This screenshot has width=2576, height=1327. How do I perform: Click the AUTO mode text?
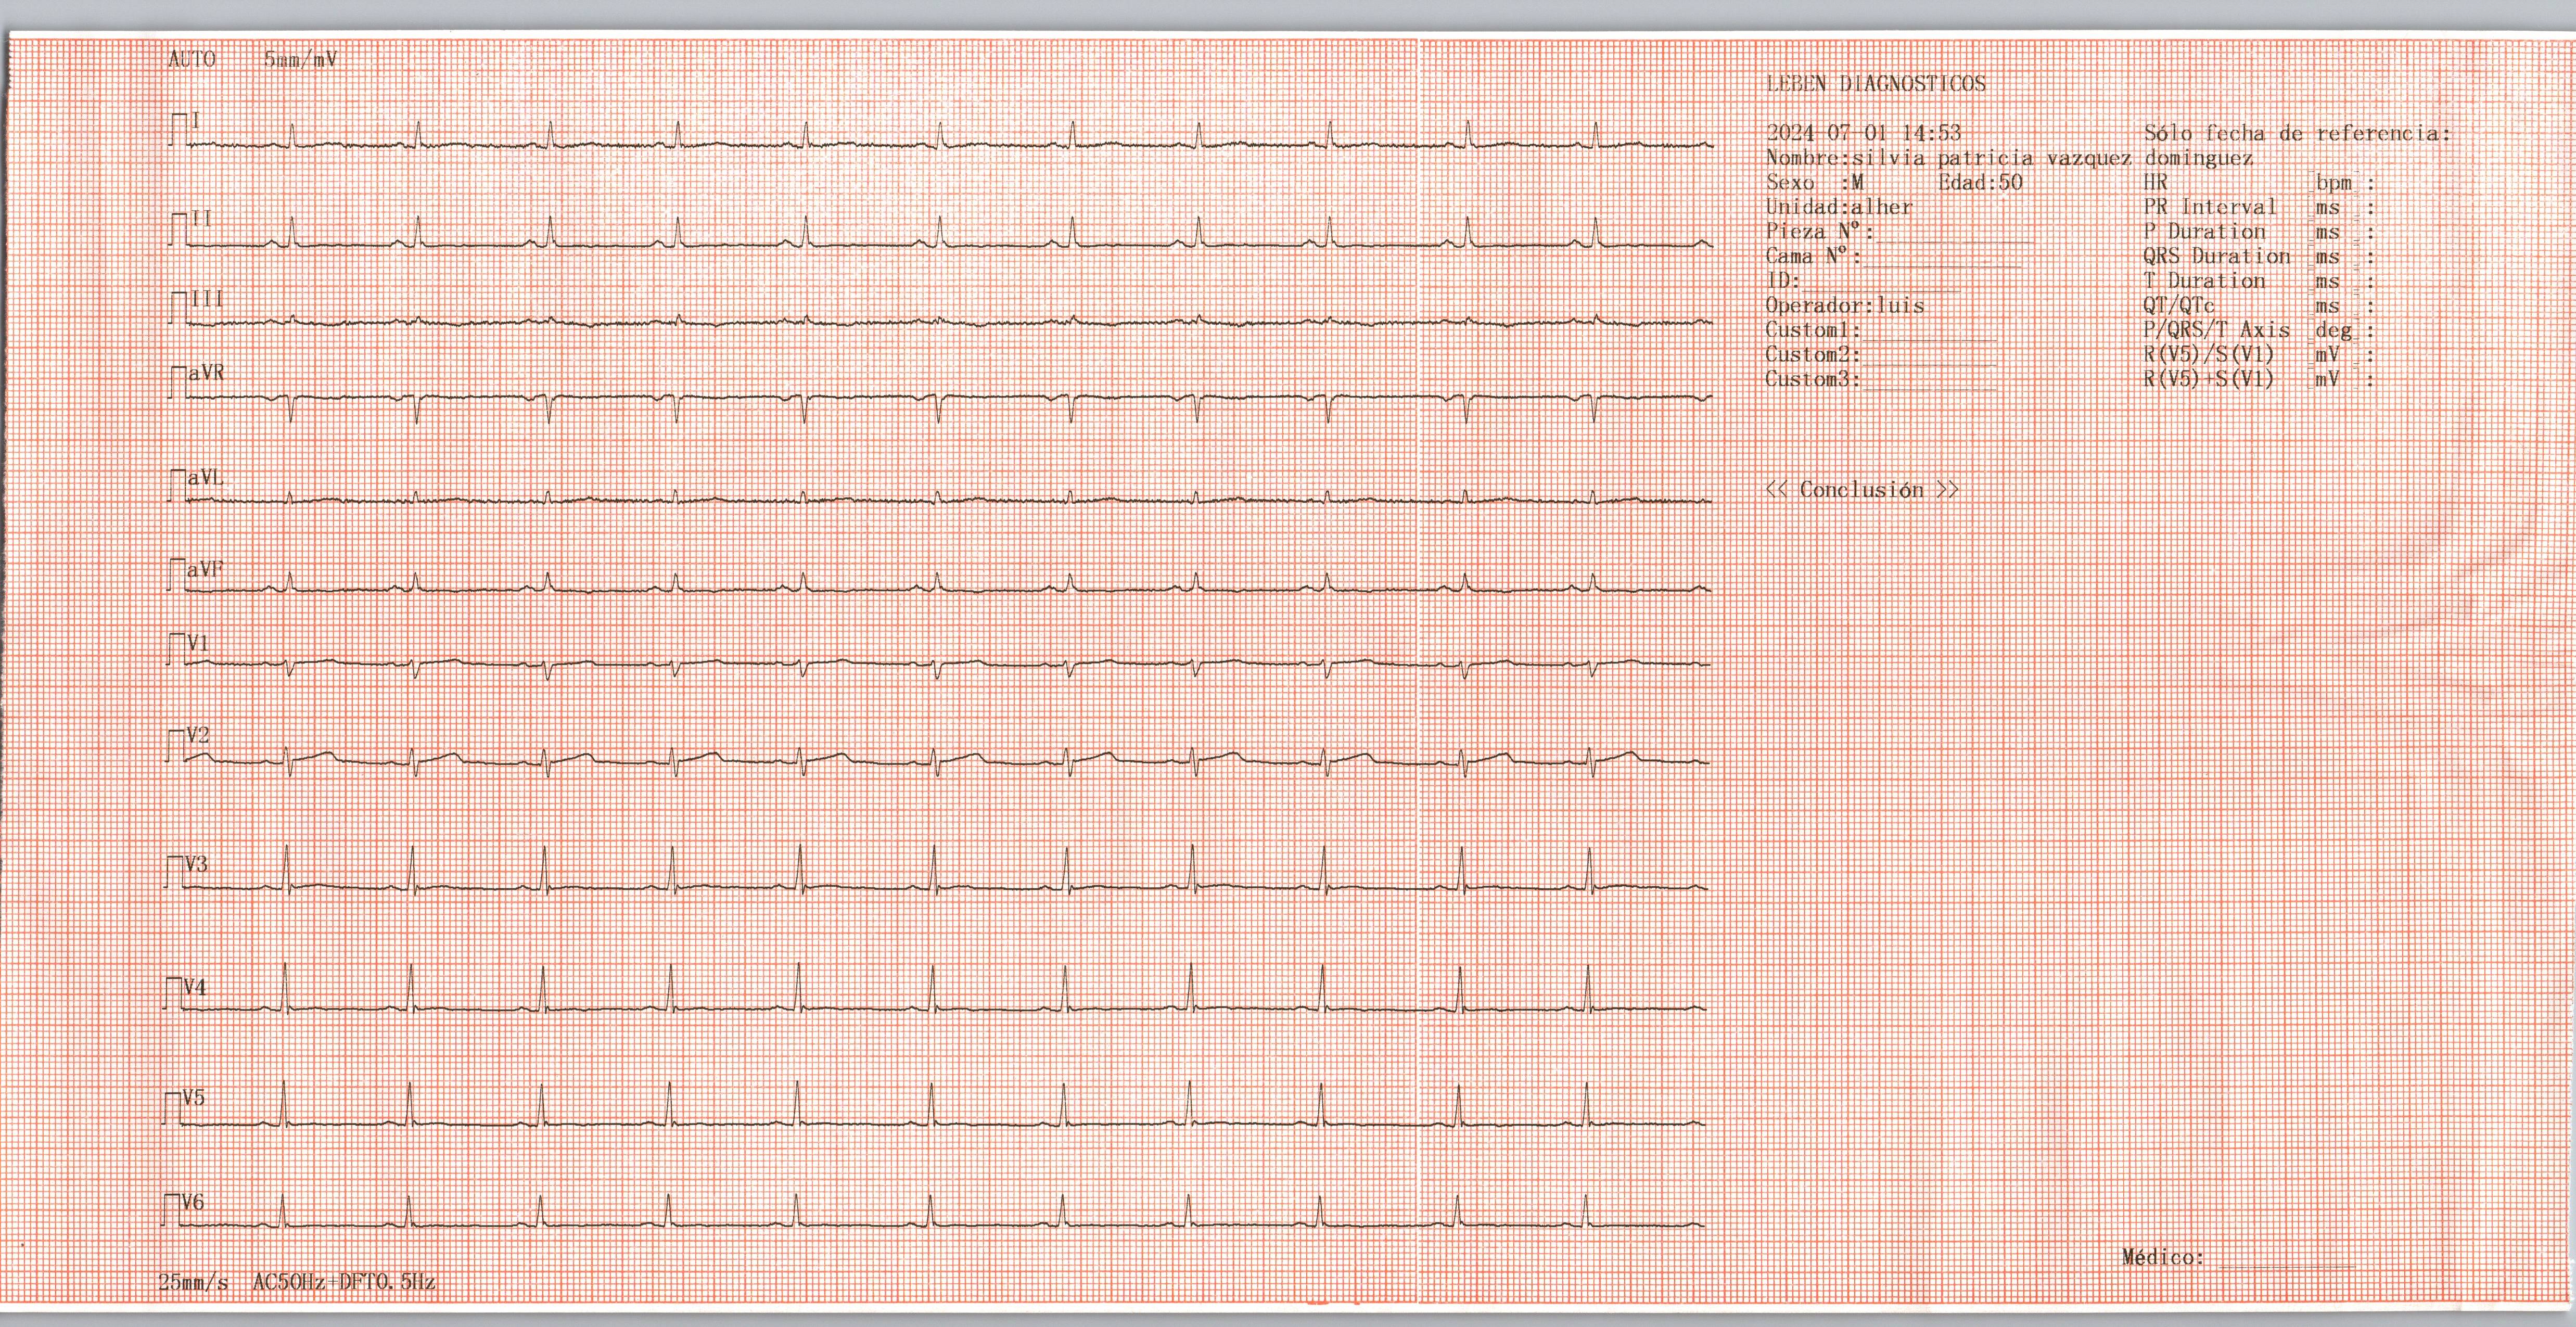191,59
